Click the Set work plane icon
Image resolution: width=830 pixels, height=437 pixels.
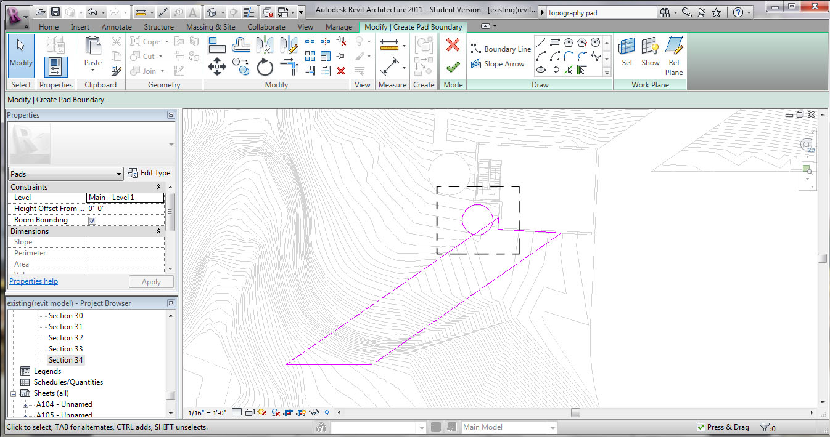627,51
